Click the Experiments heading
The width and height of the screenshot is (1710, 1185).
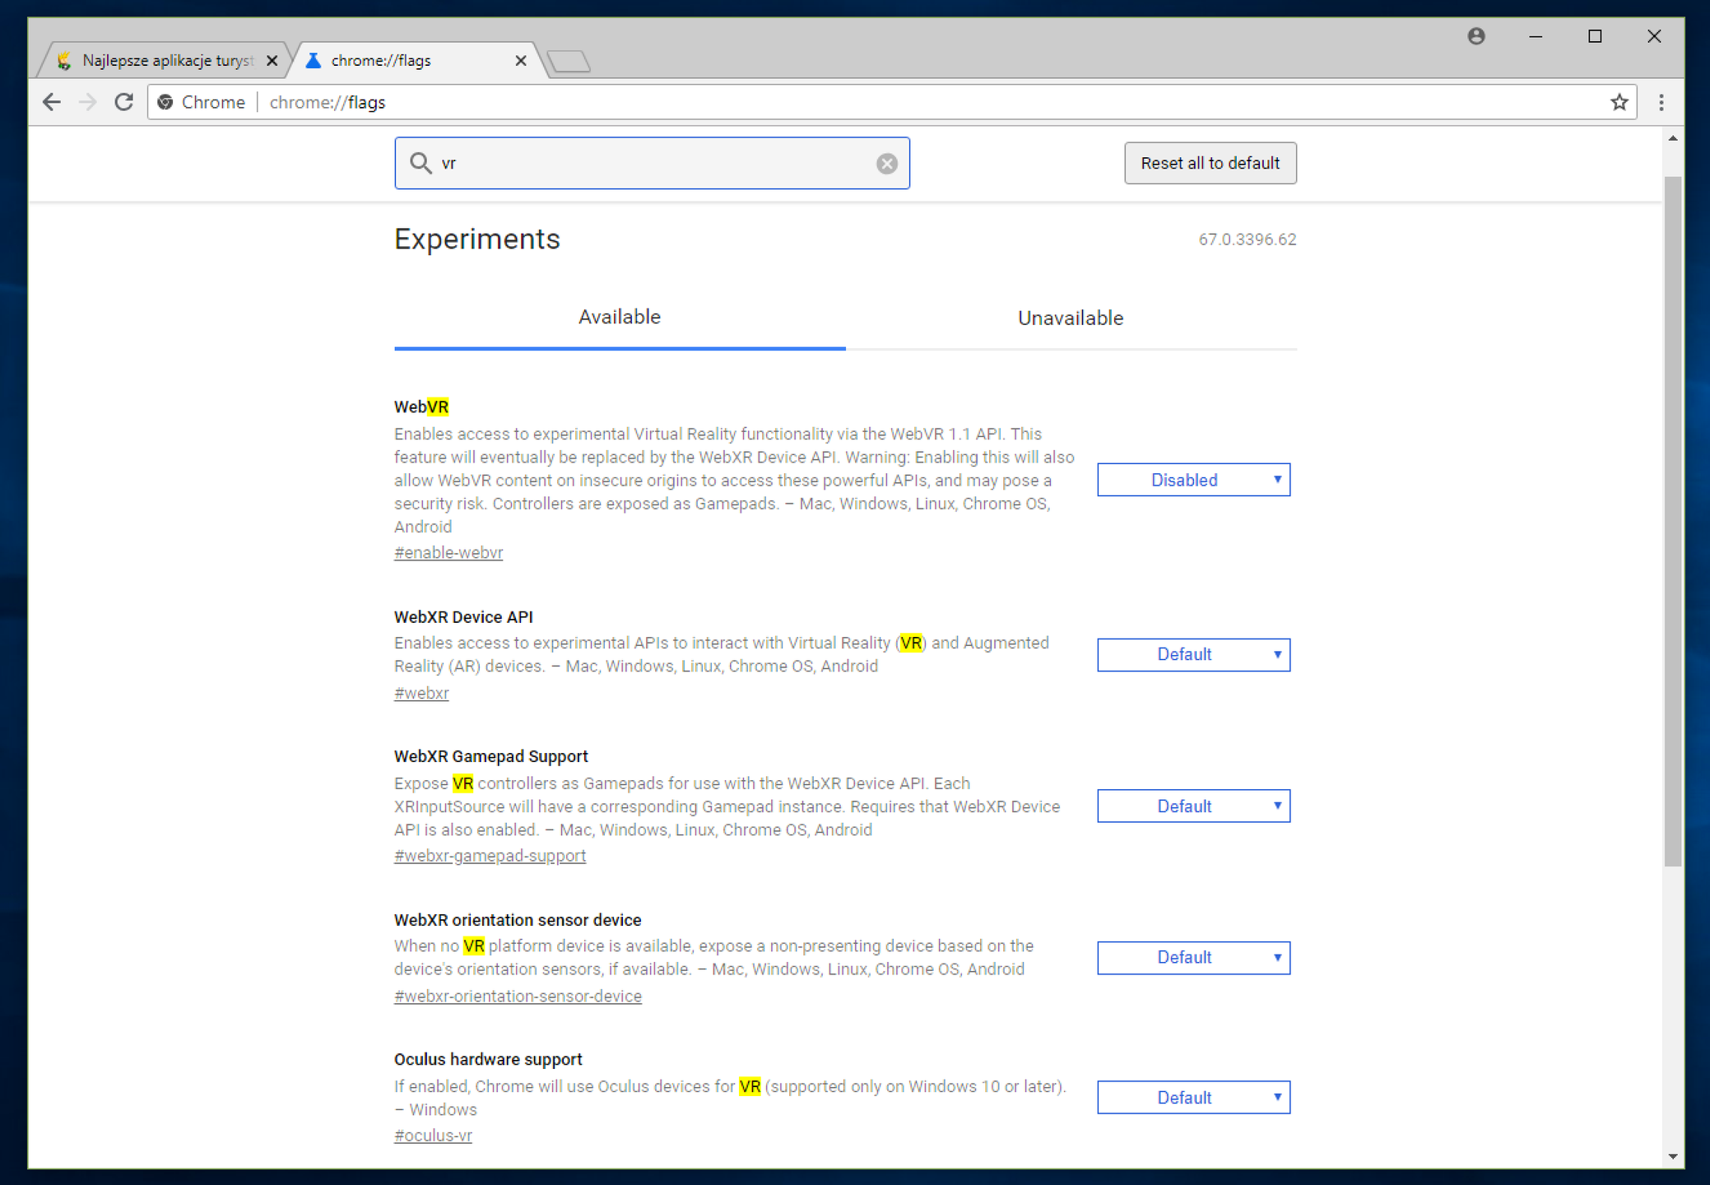point(477,239)
